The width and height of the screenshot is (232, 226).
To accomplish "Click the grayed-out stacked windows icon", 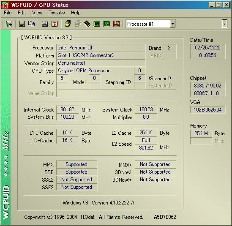I will point(78,24).
